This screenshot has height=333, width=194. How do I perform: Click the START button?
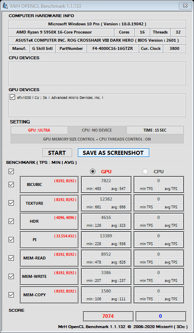pyautogui.click(x=57, y=153)
